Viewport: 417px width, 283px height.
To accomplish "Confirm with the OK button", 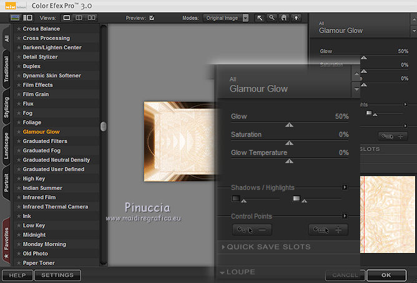I will point(386,276).
